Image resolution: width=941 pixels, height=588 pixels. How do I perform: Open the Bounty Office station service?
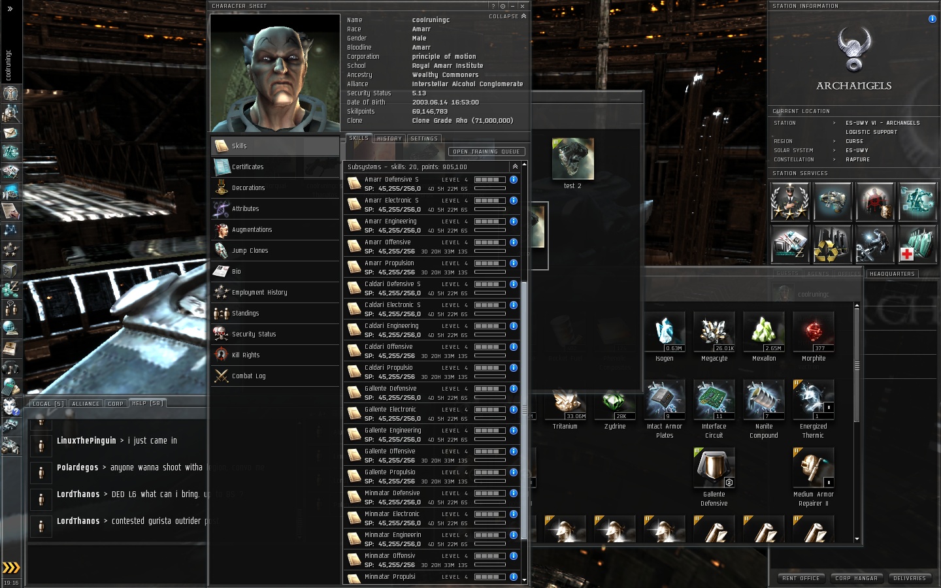pyautogui.click(x=875, y=201)
